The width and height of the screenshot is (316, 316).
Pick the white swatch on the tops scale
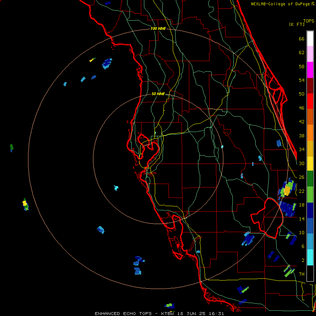(x=310, y=39)
